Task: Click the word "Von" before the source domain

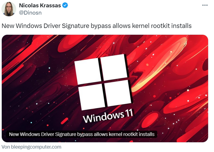Action: [x=6, y=147]
